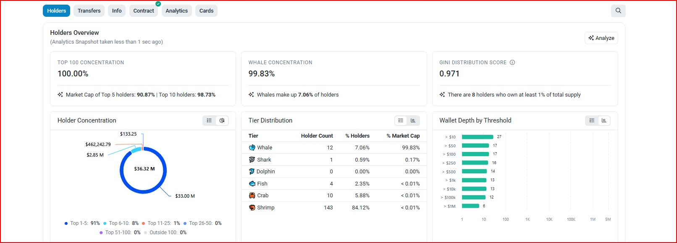Click the Crab tier icon
The height and width of the screenshot is (243, 677).
point(252,196)
